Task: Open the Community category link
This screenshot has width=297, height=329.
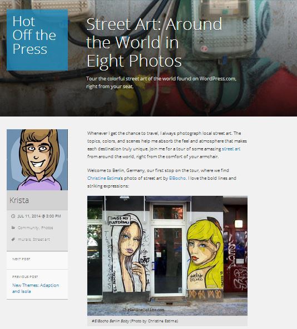Action: (28, 227)
